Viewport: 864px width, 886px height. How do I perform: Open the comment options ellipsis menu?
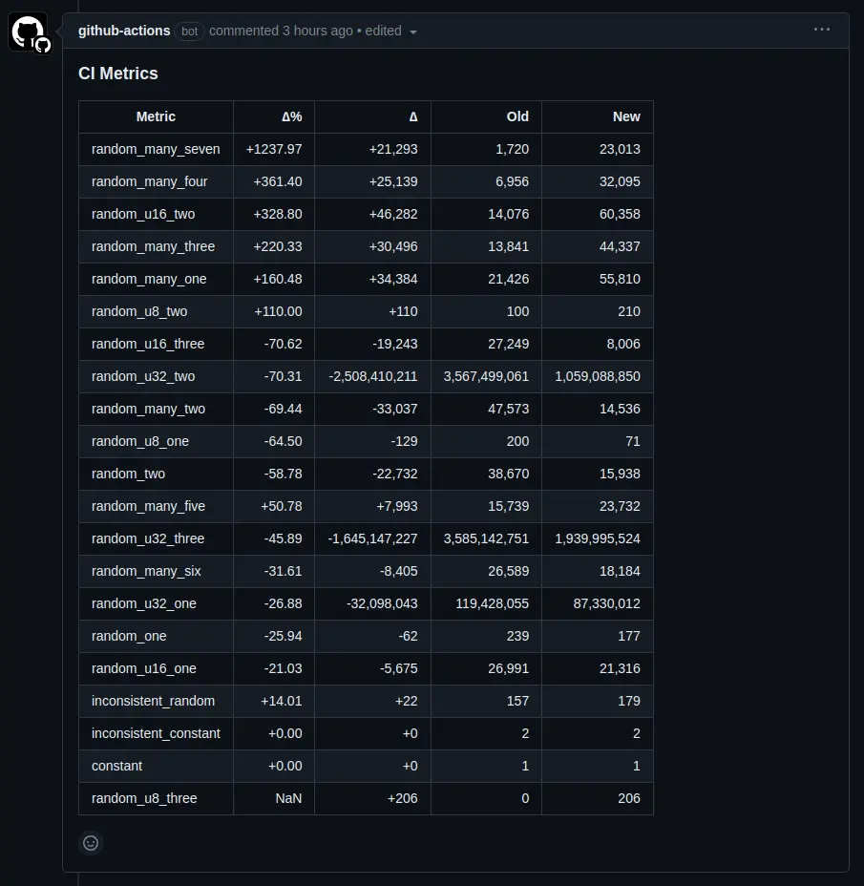[822, 30]
